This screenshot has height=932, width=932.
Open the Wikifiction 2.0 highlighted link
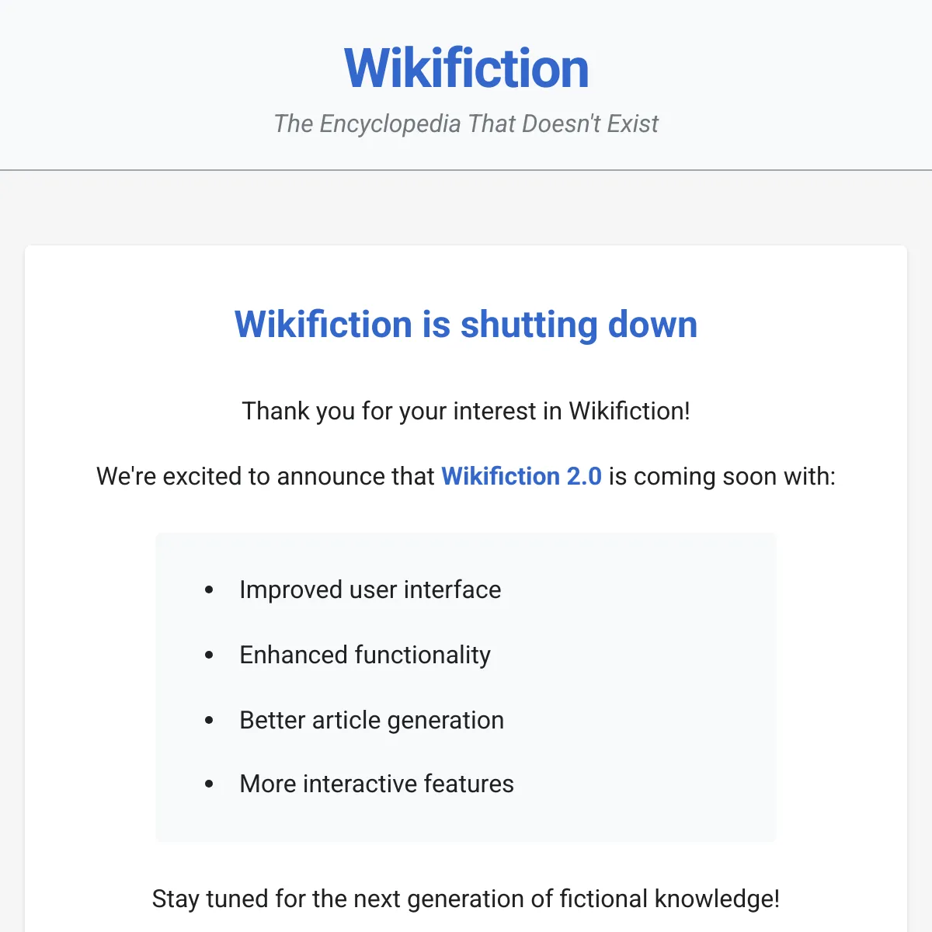tap(522, 476)
